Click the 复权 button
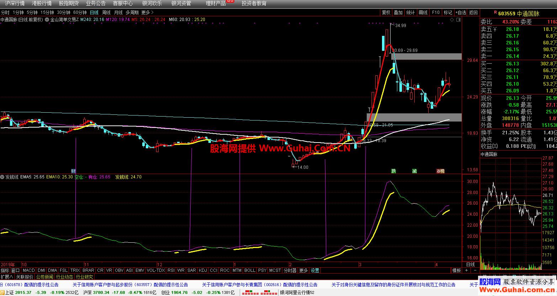557x296 pixels. pyautogui.click(x=386, y=12)
